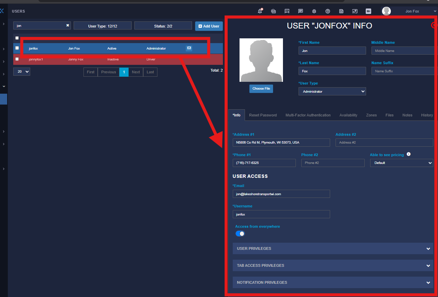This screenshot has height=297, width=438.
Task: Open the Notes tab
Action: tap(407, 115)
